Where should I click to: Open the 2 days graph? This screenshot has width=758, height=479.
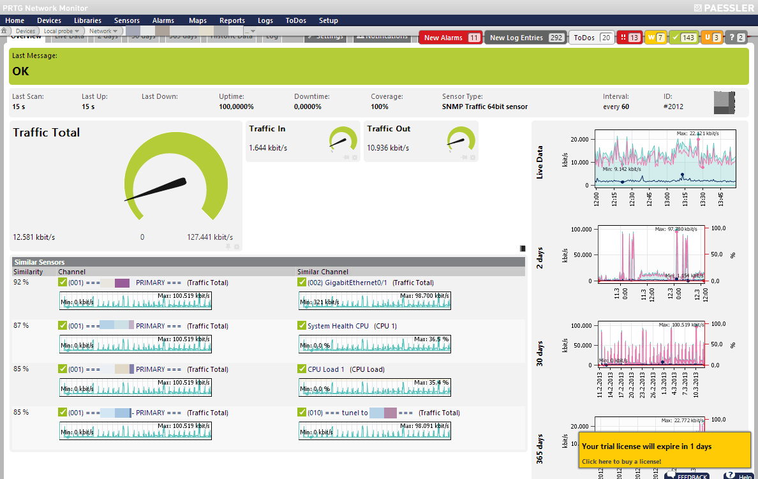(651, 253)
